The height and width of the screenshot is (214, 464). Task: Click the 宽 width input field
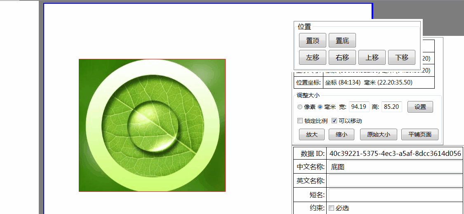(x=359, y=107)
